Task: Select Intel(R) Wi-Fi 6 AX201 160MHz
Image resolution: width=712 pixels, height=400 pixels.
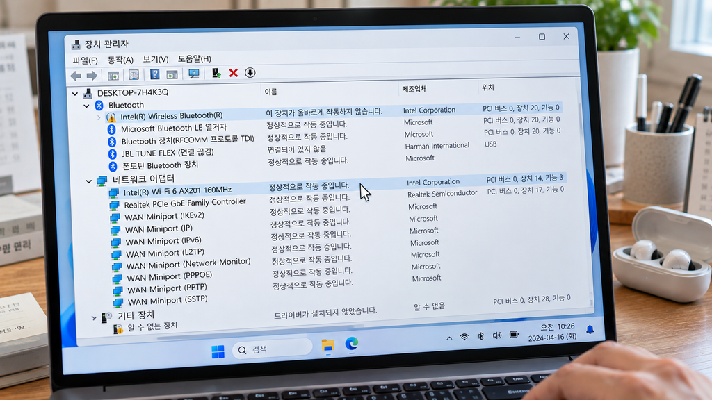Action: [x=177, y=191]
